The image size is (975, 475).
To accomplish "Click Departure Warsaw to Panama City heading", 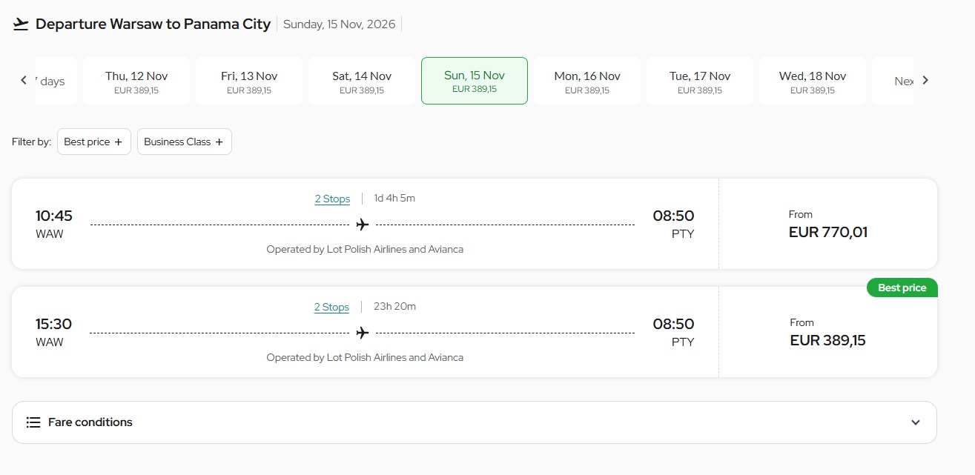I will point(153,24).
